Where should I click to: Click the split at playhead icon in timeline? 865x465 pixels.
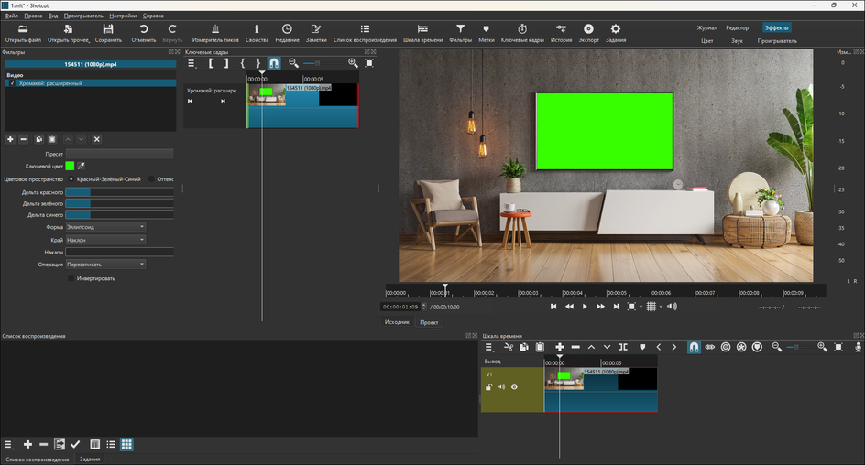(622, 348)
